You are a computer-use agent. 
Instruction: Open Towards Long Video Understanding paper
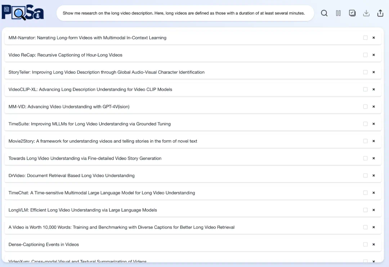(85, 159)
